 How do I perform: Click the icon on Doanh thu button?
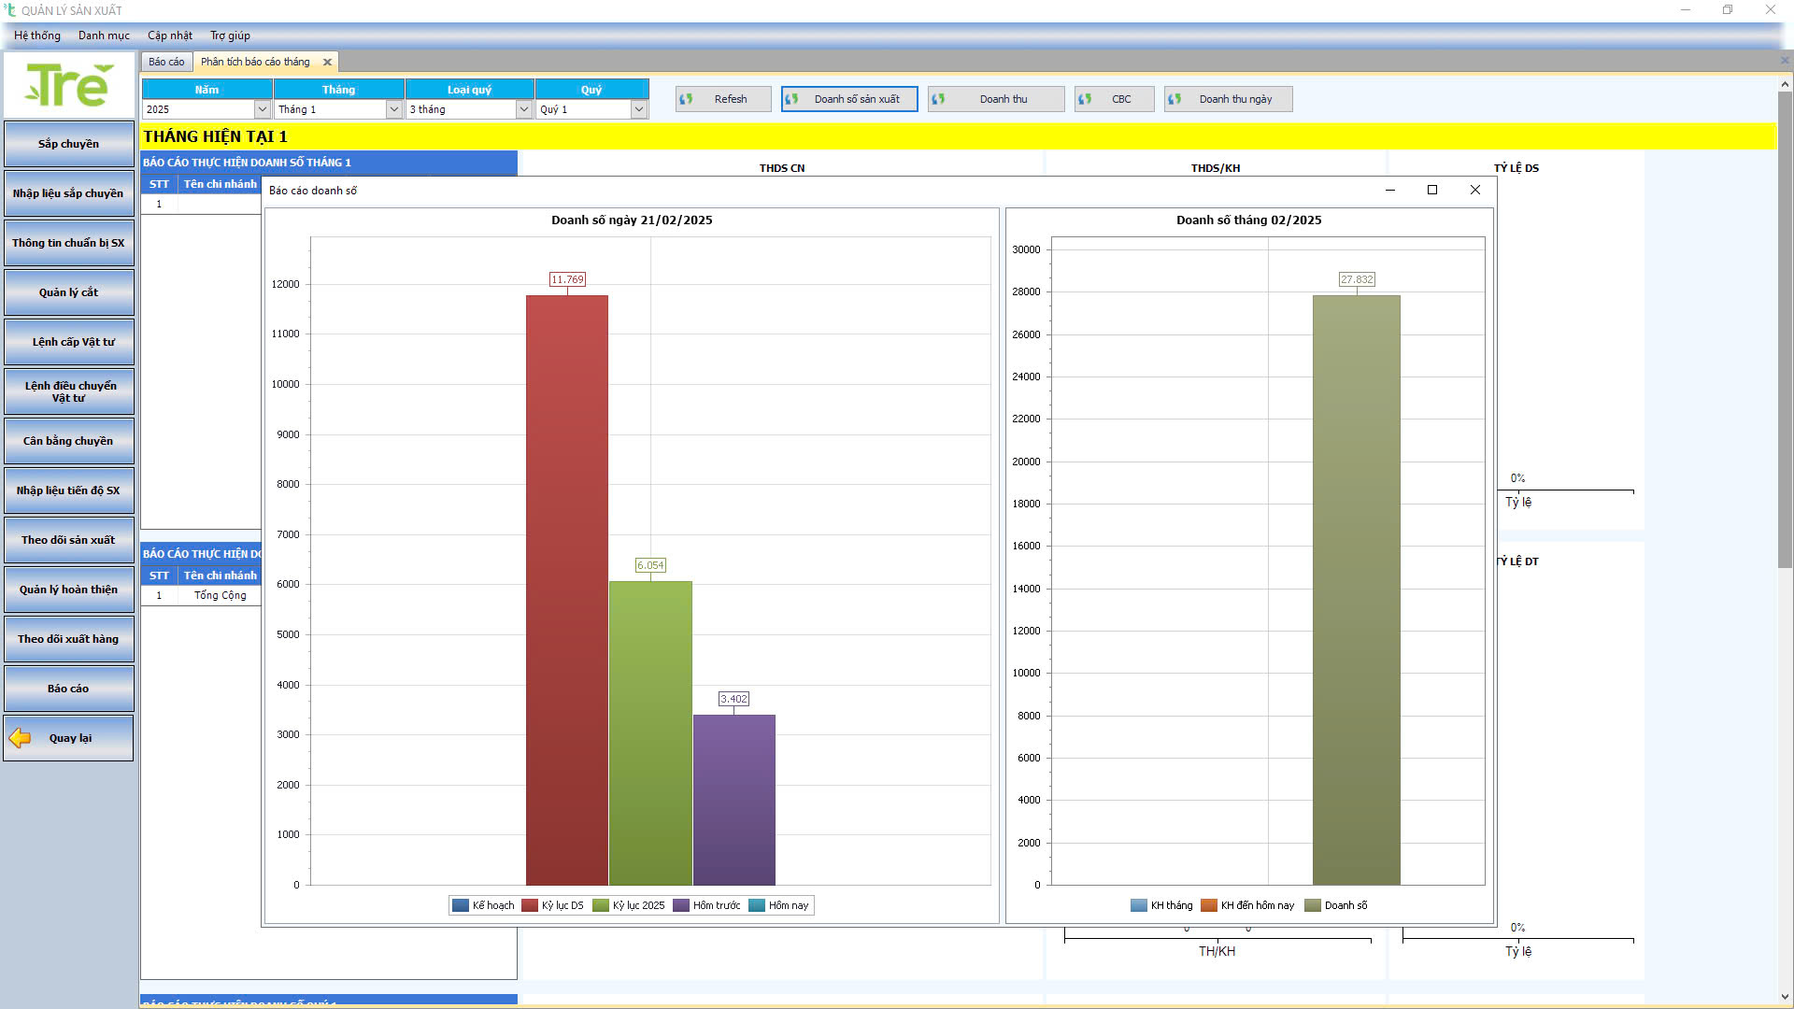coord(938,99)
